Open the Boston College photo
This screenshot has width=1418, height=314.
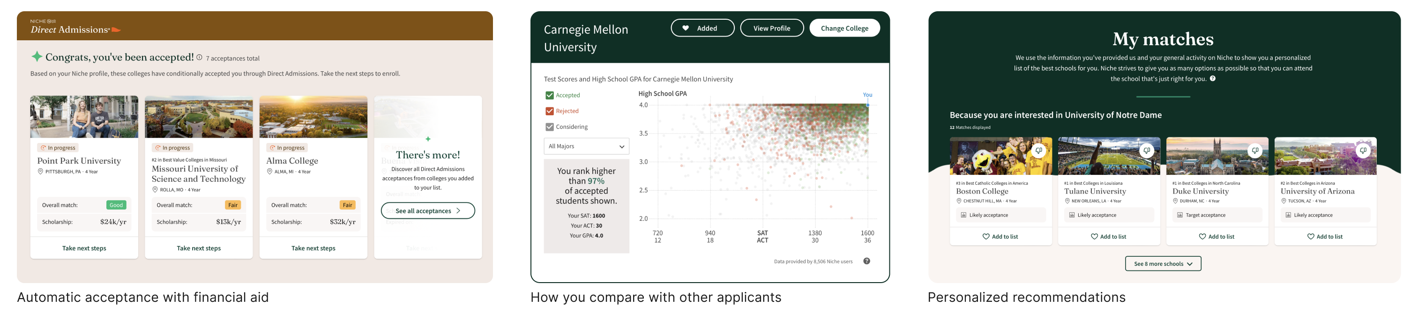click(1001, 156)
